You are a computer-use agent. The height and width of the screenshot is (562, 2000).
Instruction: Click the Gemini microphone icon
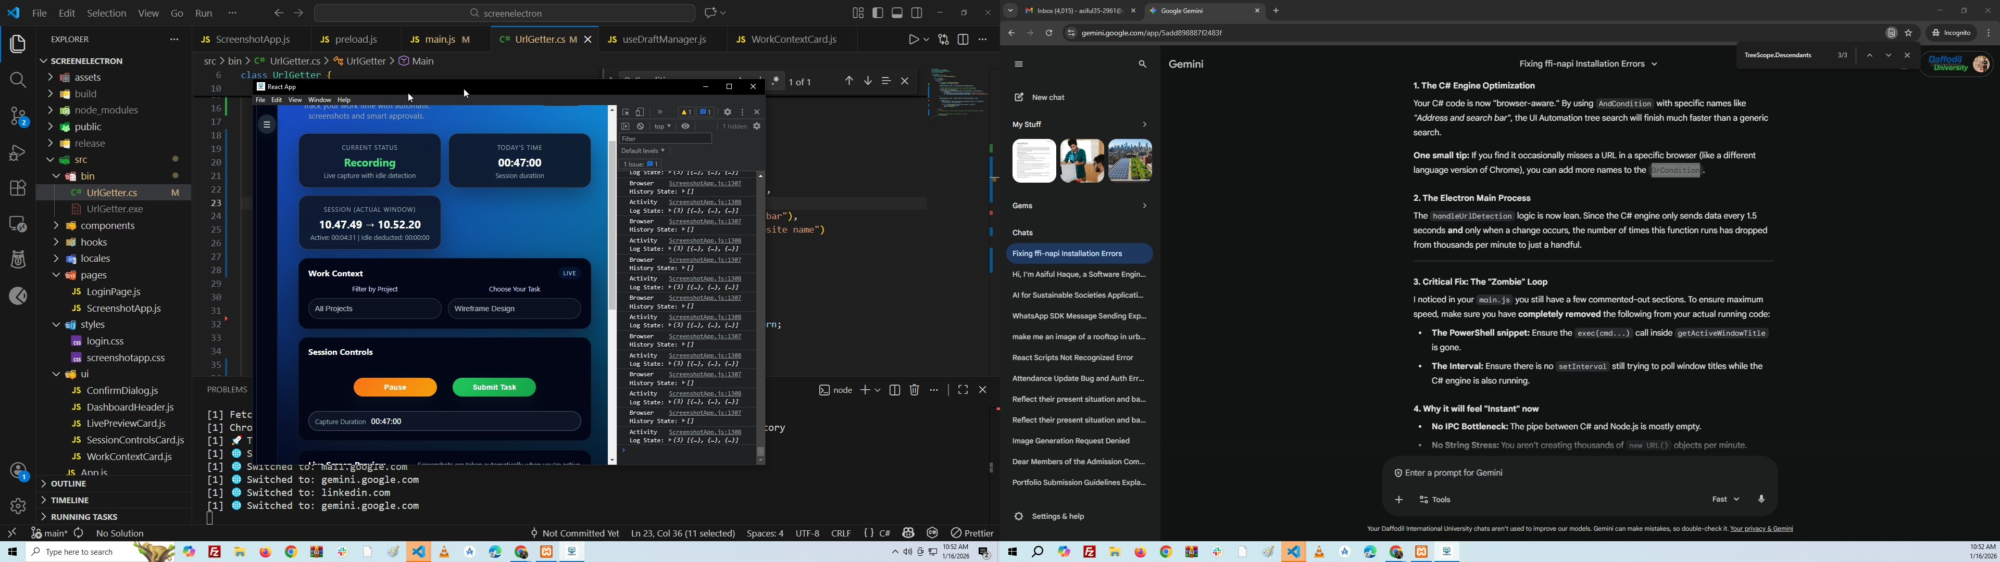1761,500
